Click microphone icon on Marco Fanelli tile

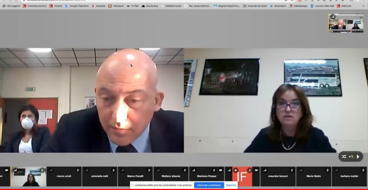pyautogui.click(x=149, y=170)
